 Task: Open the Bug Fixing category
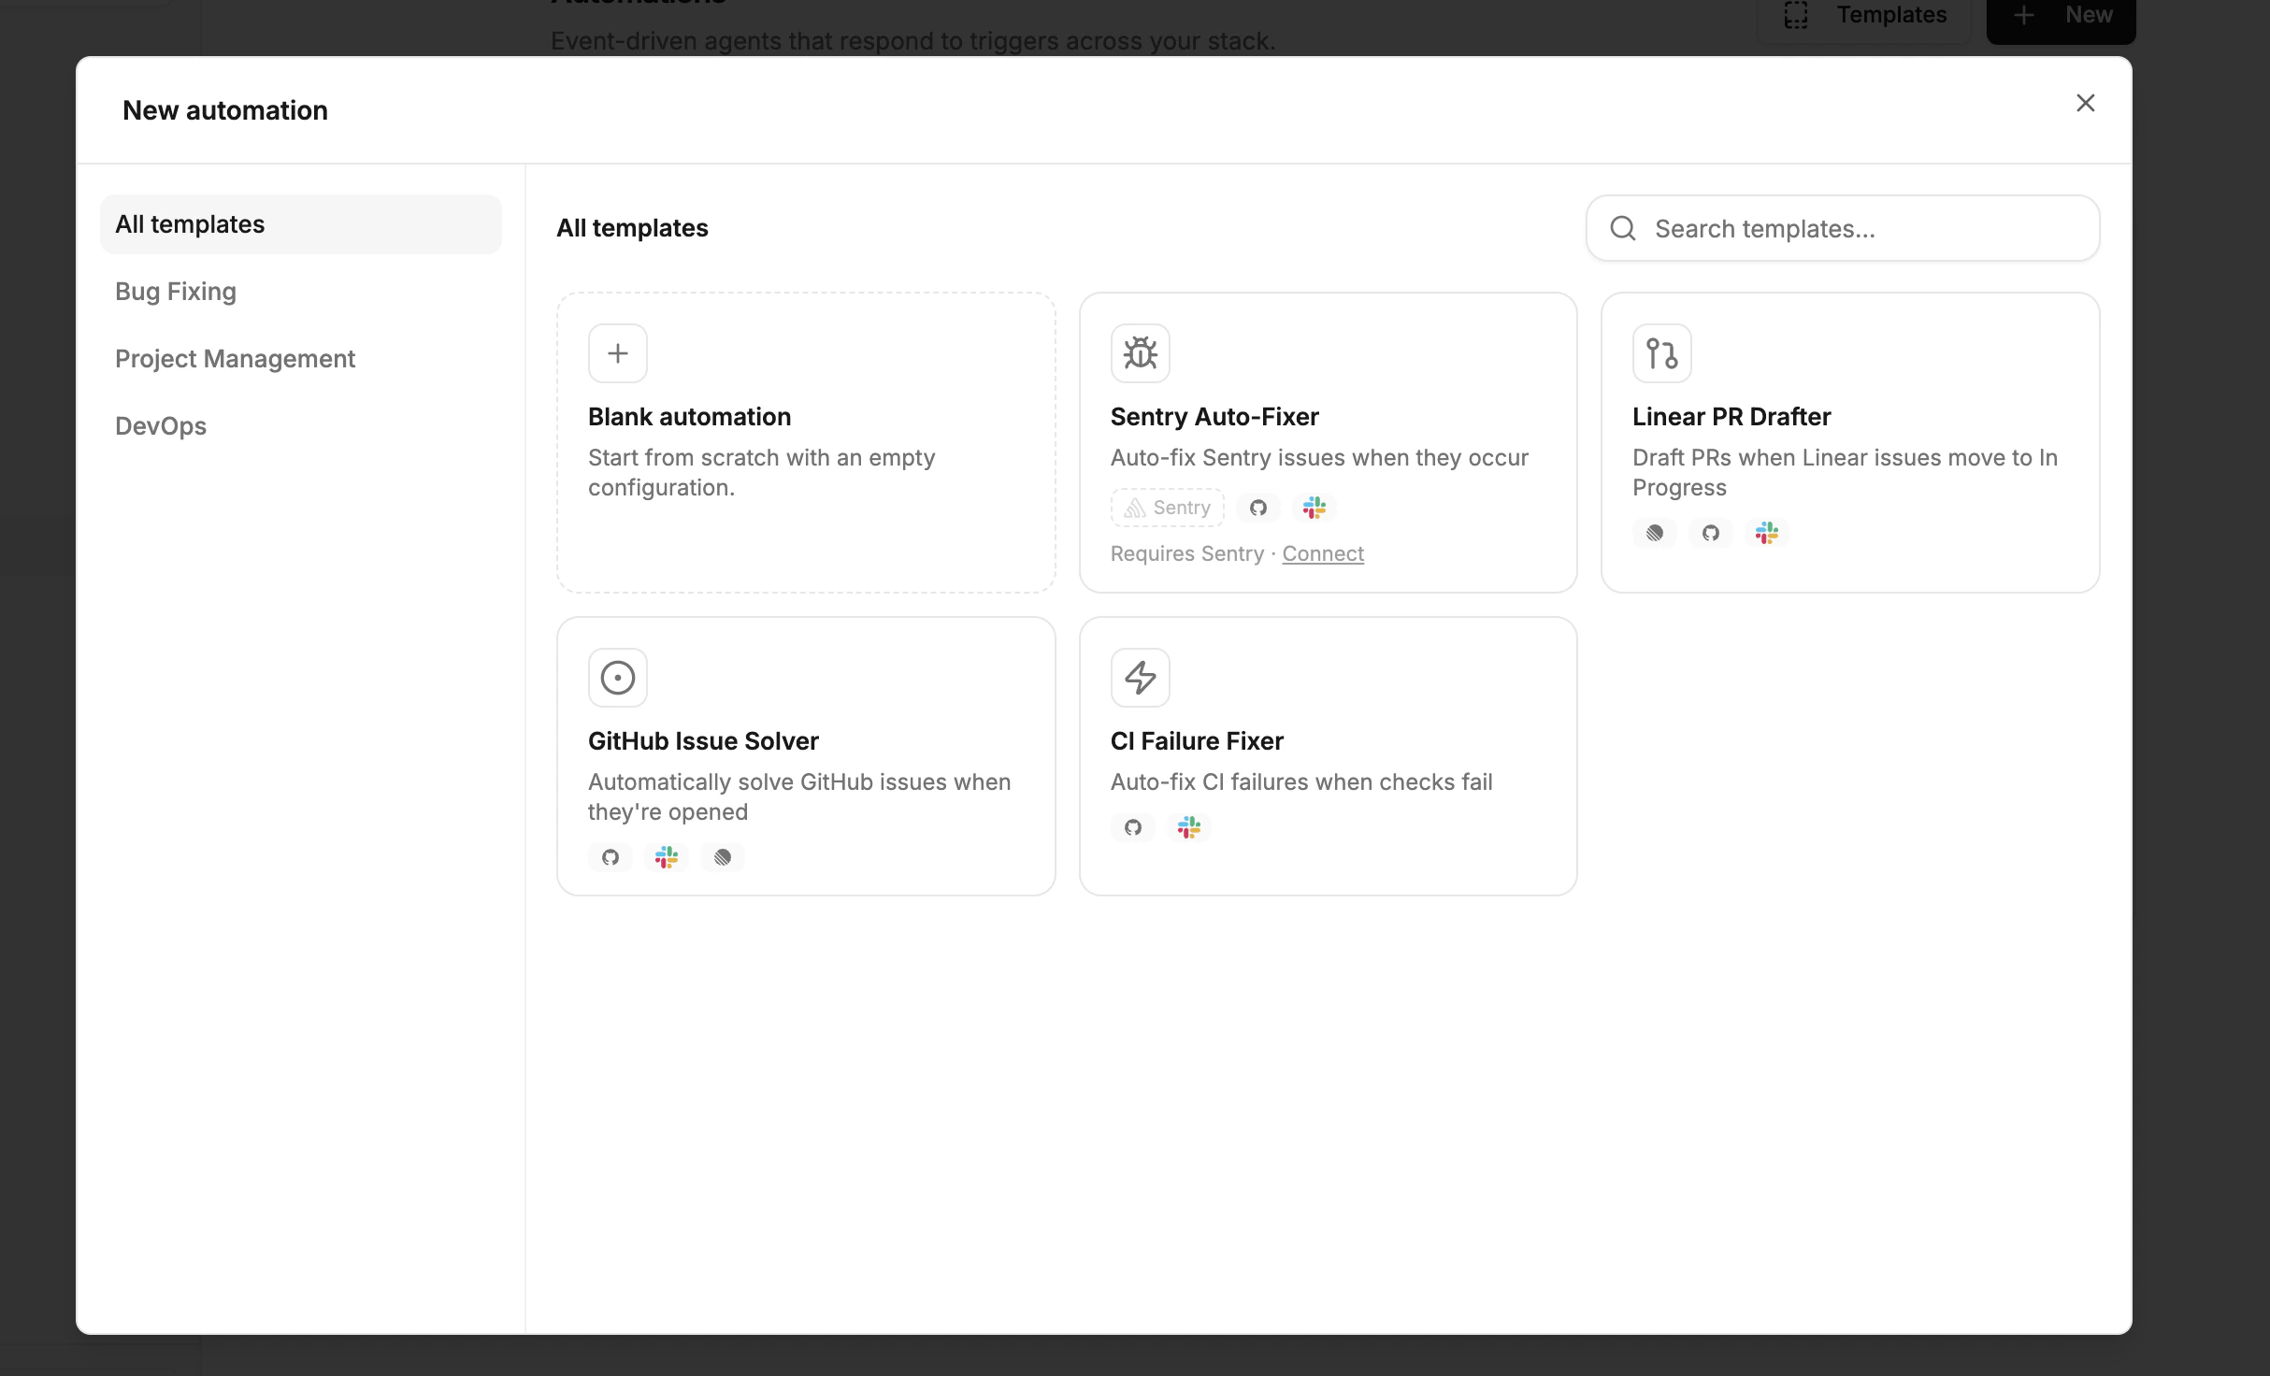tap(176, 291)
